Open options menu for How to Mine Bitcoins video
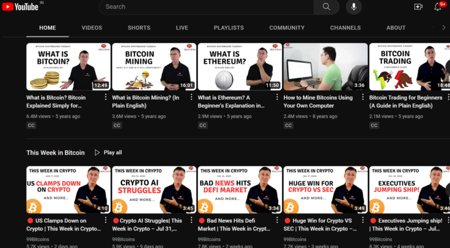The image size is (450, 248). 363,97
